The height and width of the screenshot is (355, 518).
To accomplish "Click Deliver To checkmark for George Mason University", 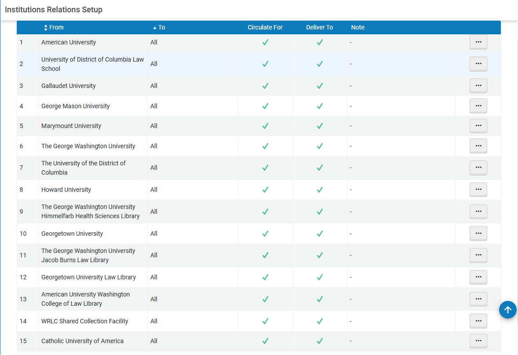I will point(320,106).
